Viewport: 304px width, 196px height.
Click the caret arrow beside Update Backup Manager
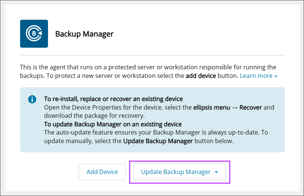click(217, 172)
